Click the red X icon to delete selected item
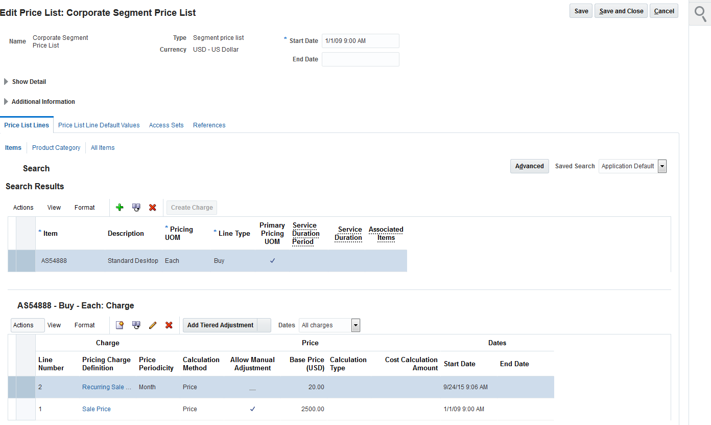Viewport: 711px width, 425px height. [152, 207]
